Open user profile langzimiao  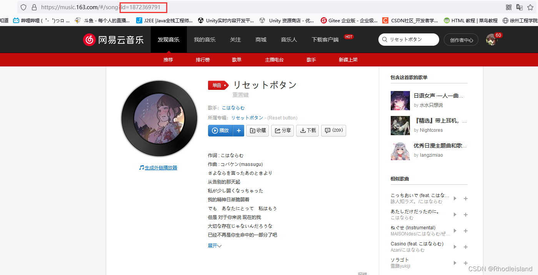tap(431, 155)
